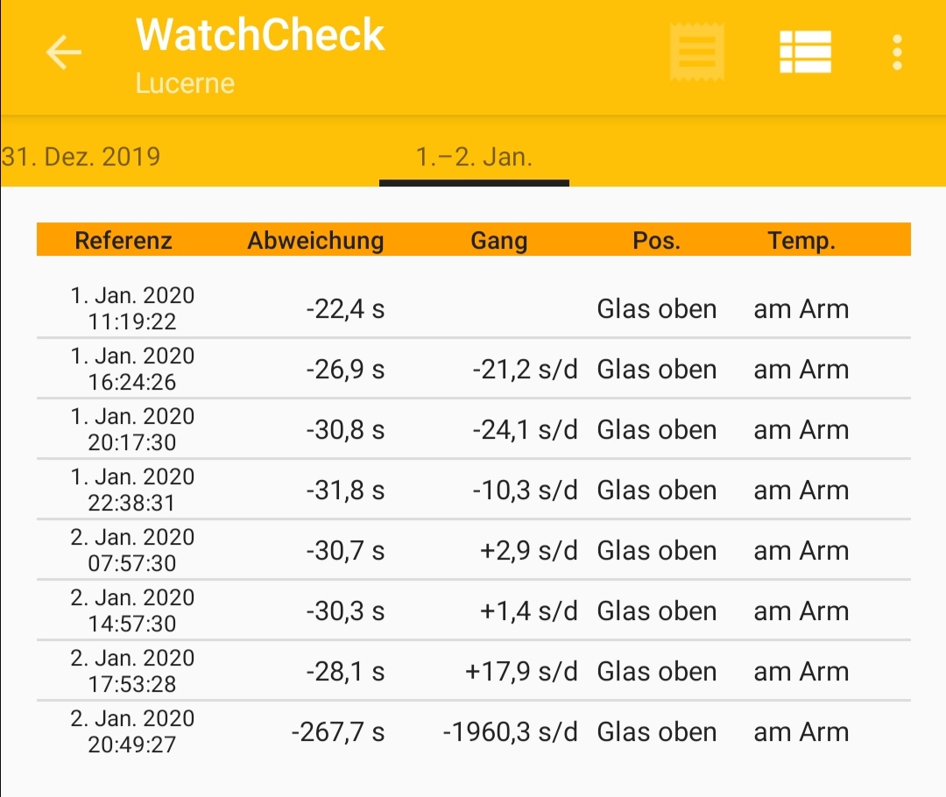Viewport: 946px width, 797px height.
Task: Open the faded receipt log icon
Action: click(x=697, y=53)
